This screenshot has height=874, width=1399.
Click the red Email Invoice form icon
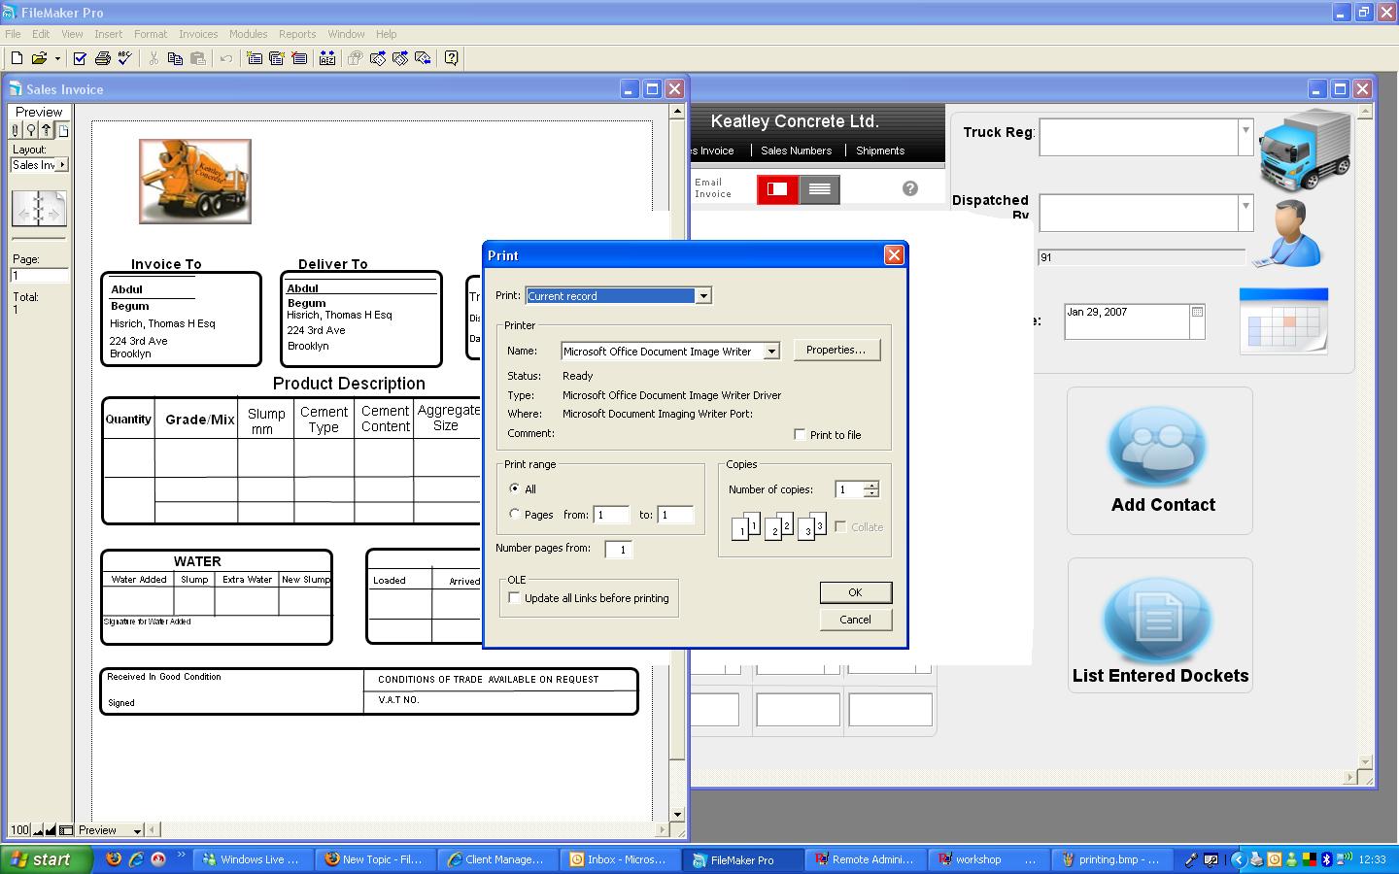click(777, 189)
